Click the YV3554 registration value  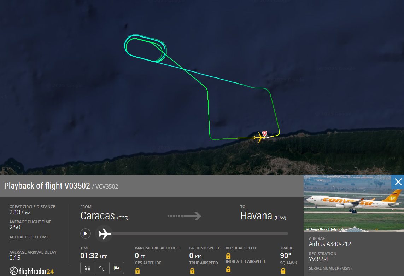[x=318, y=259]
